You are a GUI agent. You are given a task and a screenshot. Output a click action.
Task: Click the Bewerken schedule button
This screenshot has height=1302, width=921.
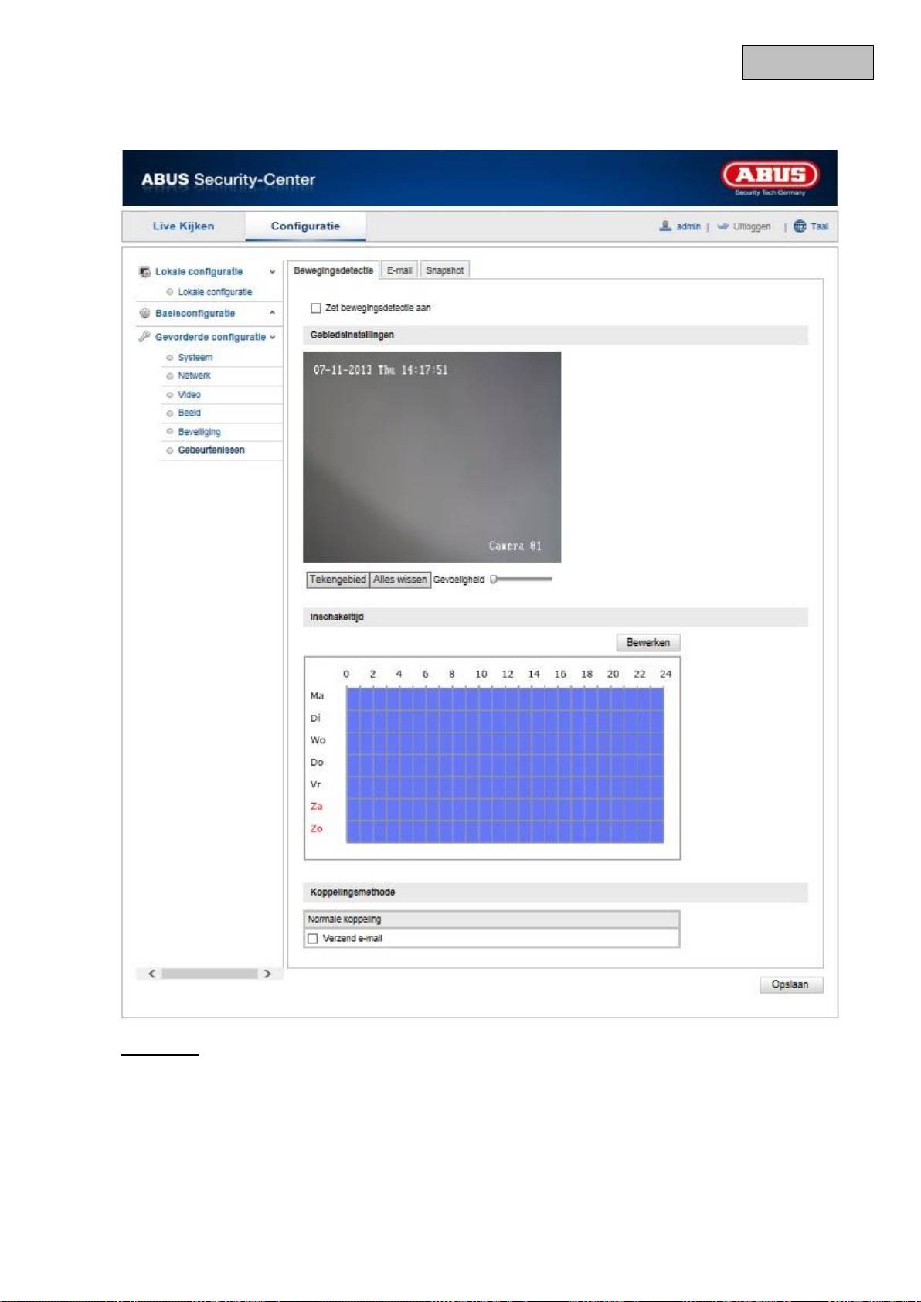[x=647, y=643]
